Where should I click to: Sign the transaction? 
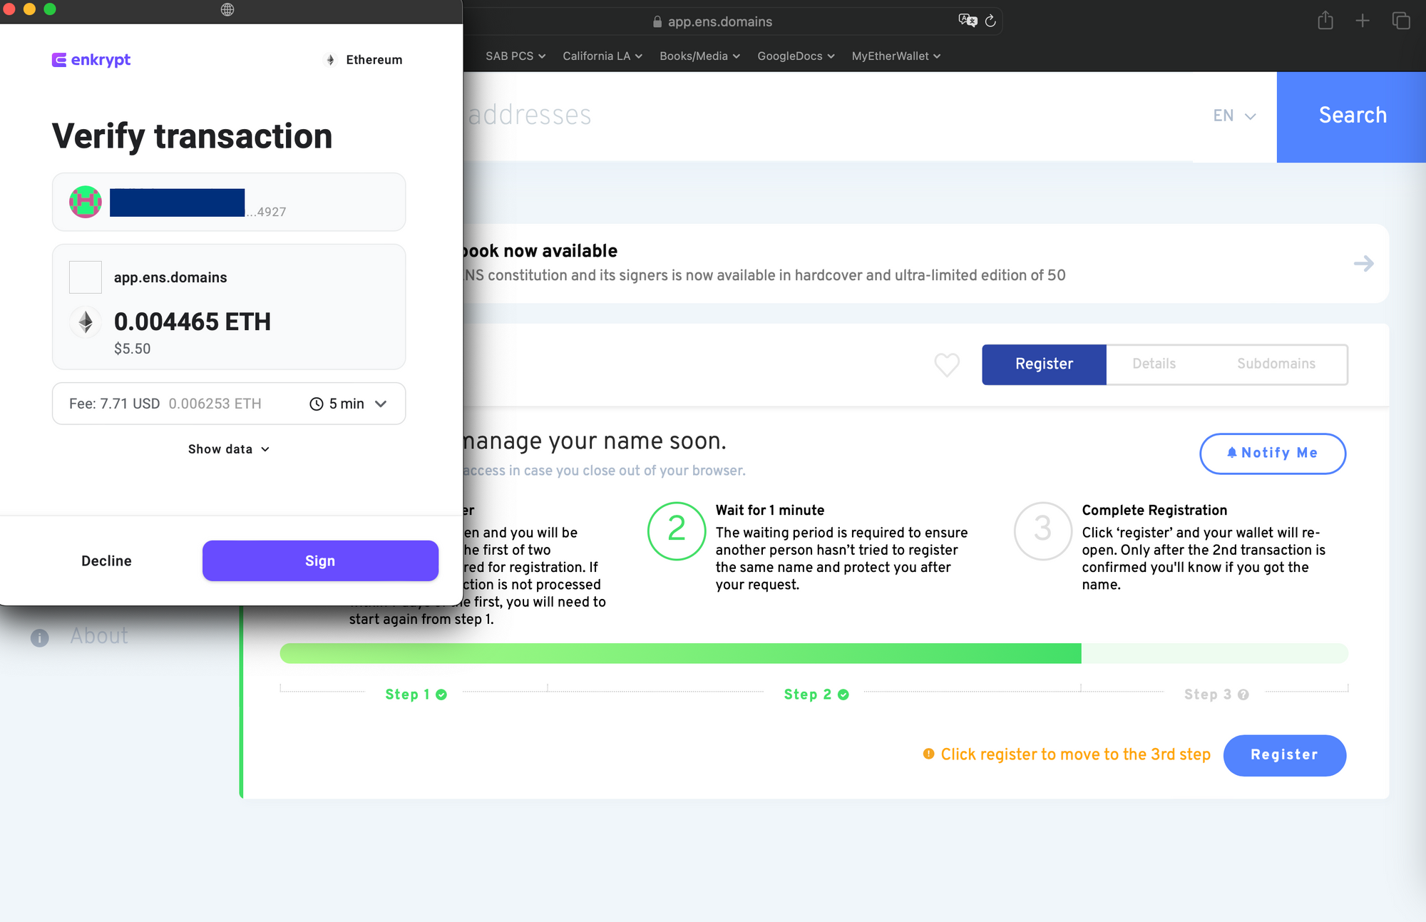pyautogui.click(x=320, y=560)
